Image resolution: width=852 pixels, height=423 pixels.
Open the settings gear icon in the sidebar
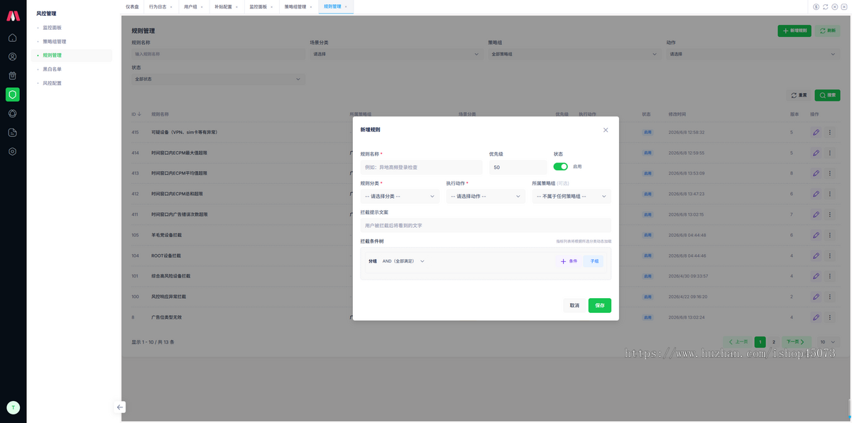[x=13, y=151]
